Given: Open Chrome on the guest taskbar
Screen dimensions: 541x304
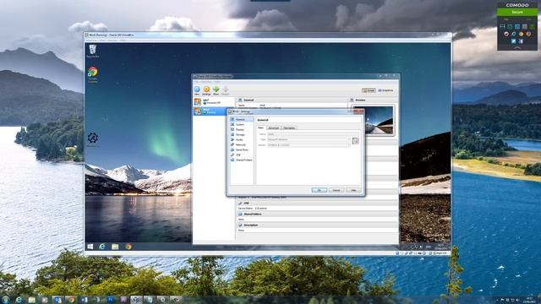Looking at the screenshot, I should tap(128, 247).
